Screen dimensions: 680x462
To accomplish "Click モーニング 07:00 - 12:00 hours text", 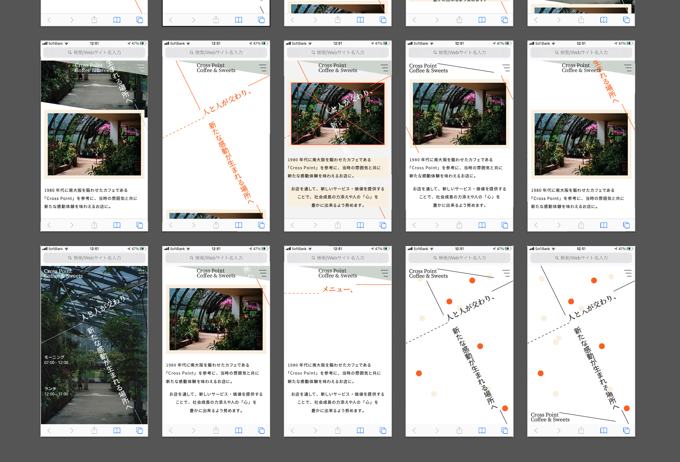I will point(56,360).
